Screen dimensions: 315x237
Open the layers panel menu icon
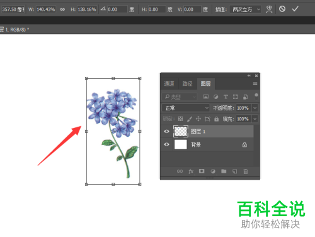coord(255,84)
